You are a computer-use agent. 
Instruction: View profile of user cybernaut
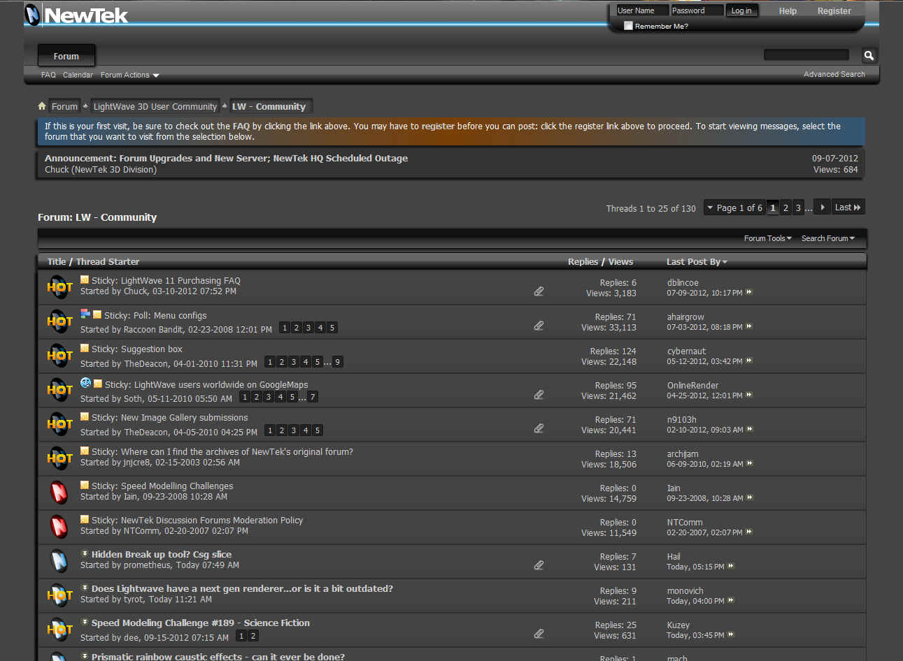tap(686, 351)
